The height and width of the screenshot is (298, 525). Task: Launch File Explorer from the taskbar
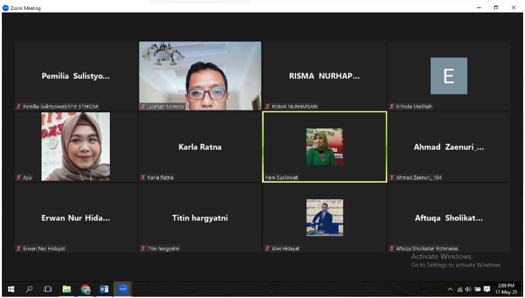tap(66, 289)
